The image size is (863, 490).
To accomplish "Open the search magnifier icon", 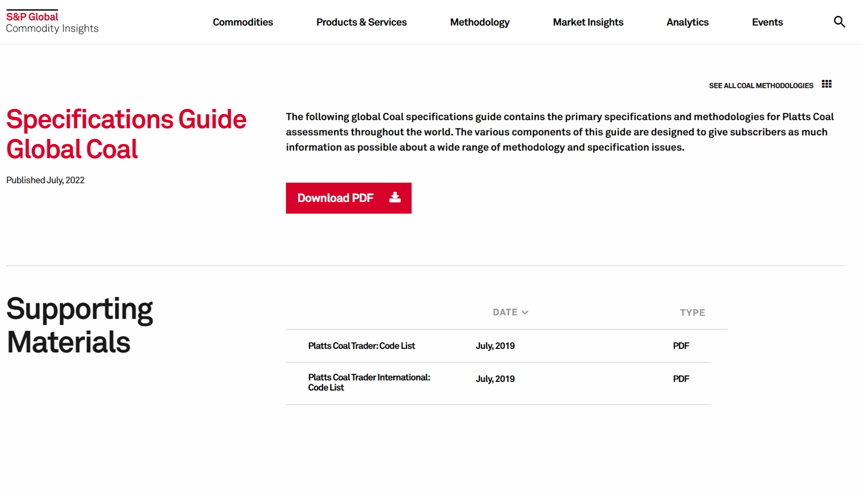I will point(839,22).
